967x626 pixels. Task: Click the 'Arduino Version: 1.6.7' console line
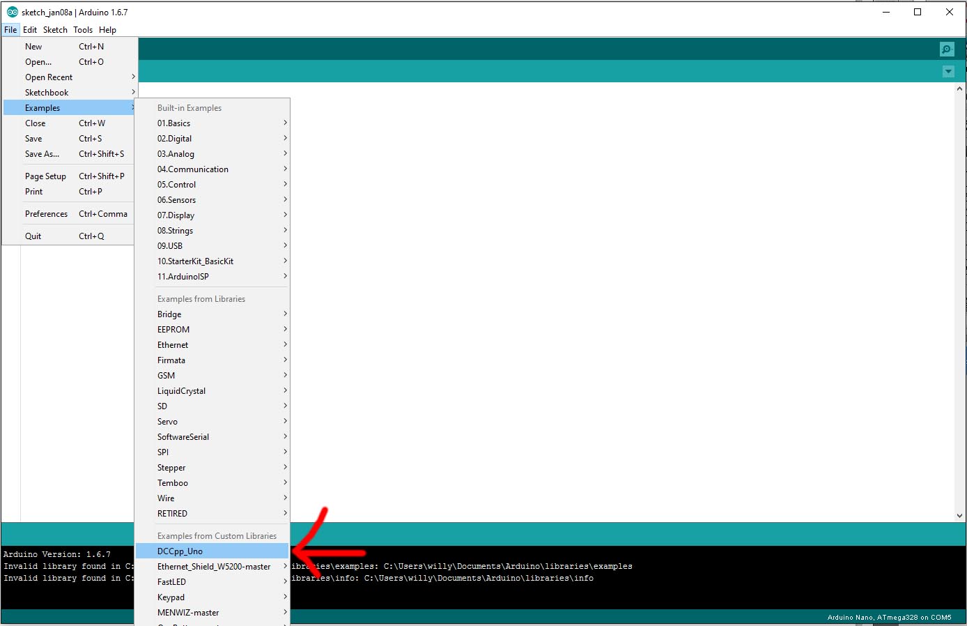(57, 555)
